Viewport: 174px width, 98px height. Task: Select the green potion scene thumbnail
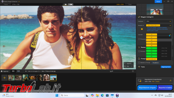[x=25, y=78]
